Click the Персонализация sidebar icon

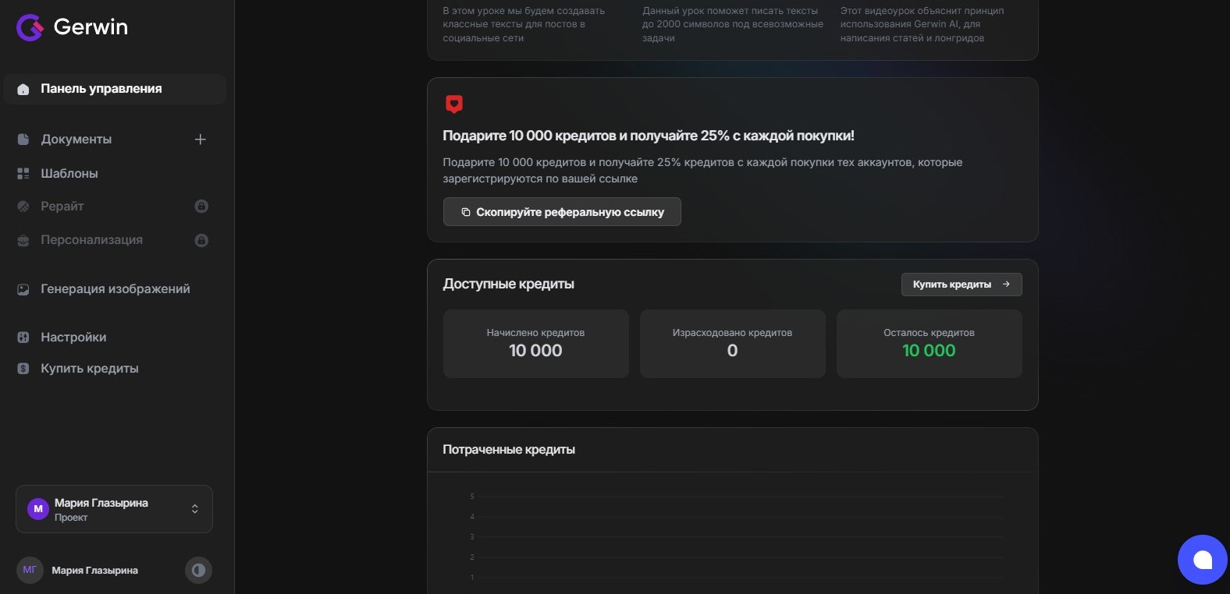click(23, 240)
